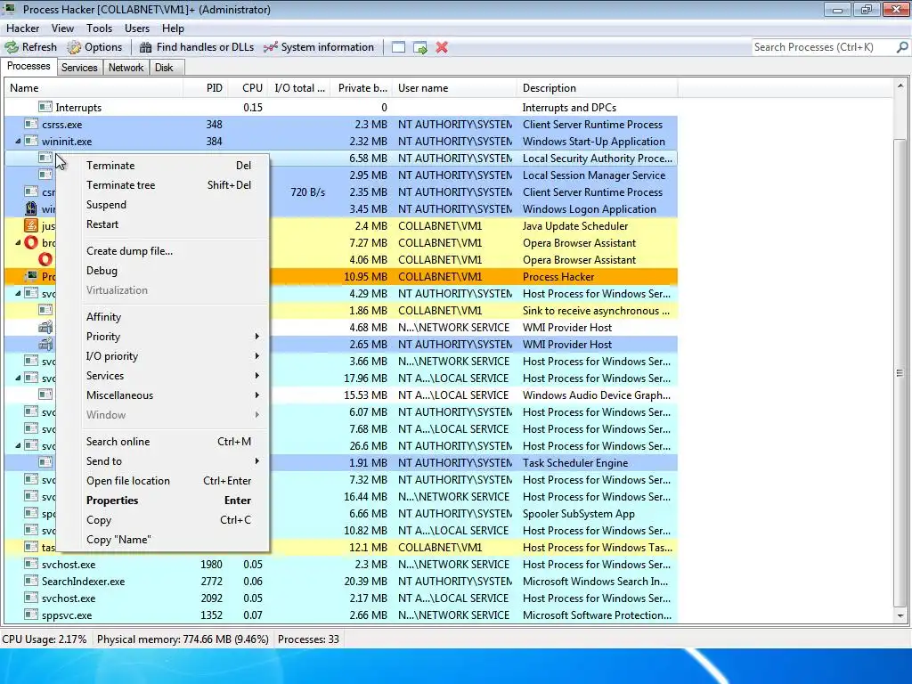Click the Search Processes input field
The width and height of the screenshot is (912, 684).
pyautogui.click(x=823, y=47)
